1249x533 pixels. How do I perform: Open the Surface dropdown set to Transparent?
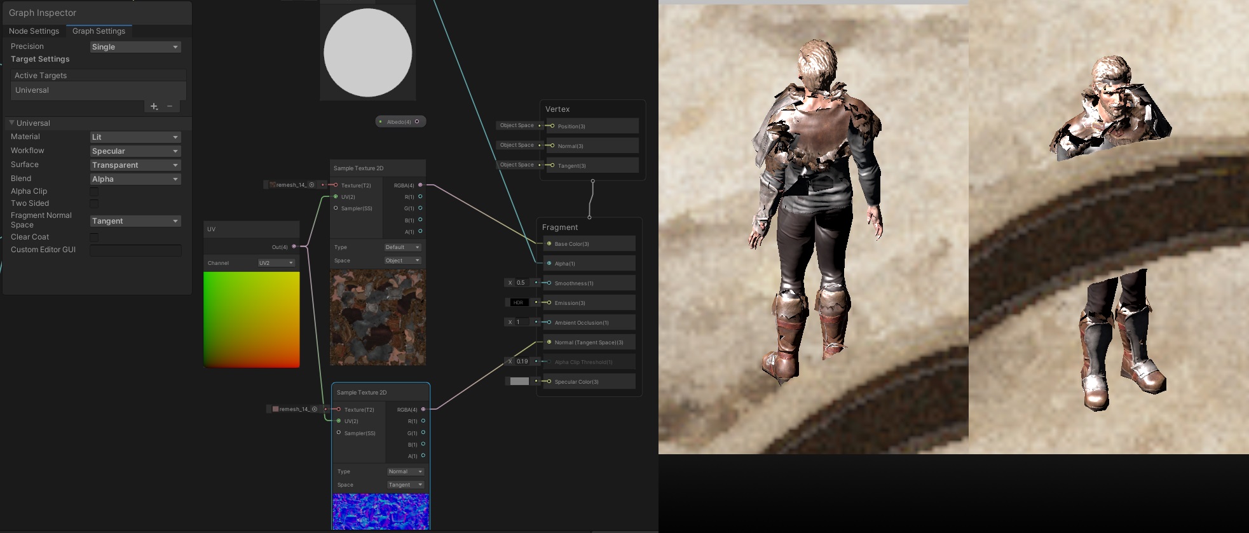click(x=135, y=165)
